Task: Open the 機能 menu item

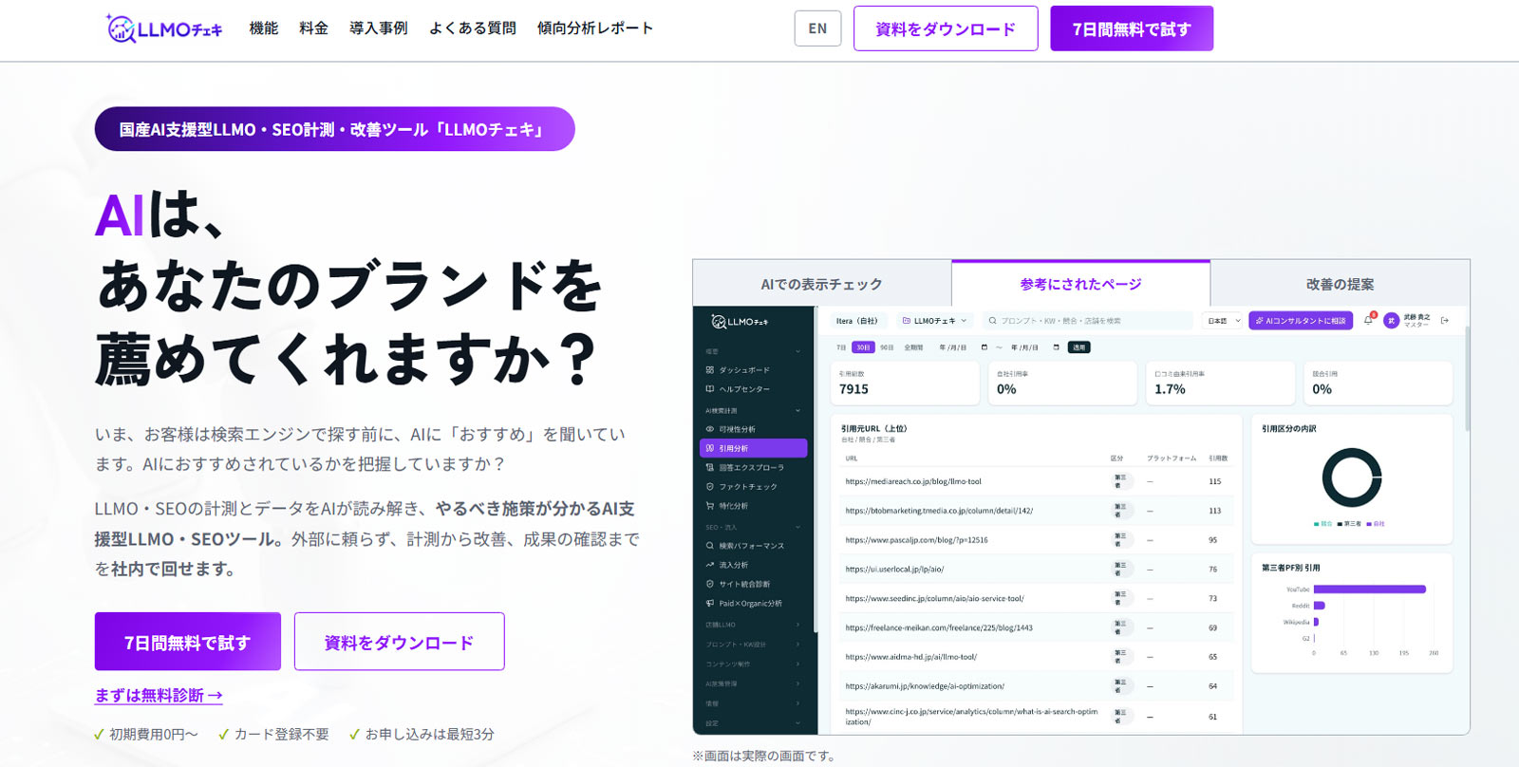Action: [264, 28]
